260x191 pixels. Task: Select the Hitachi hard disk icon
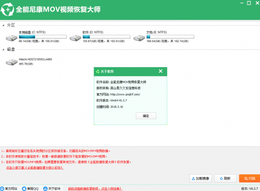12,62
